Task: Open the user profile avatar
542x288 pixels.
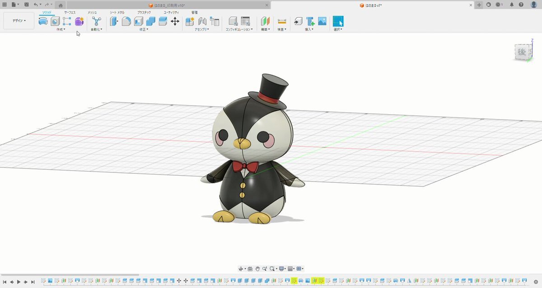Action: [533, 5]
